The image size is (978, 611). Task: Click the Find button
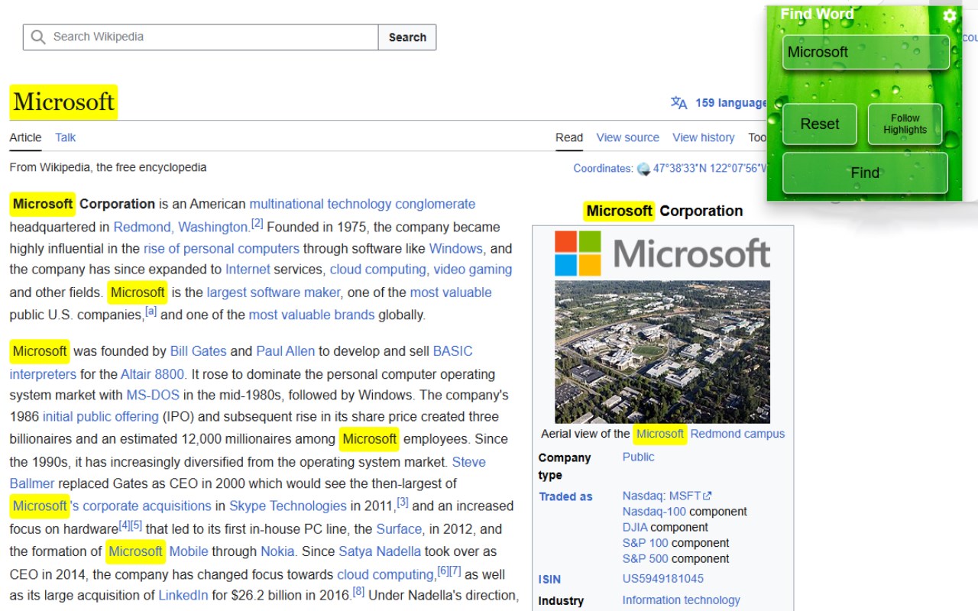[x=865, y=173]
